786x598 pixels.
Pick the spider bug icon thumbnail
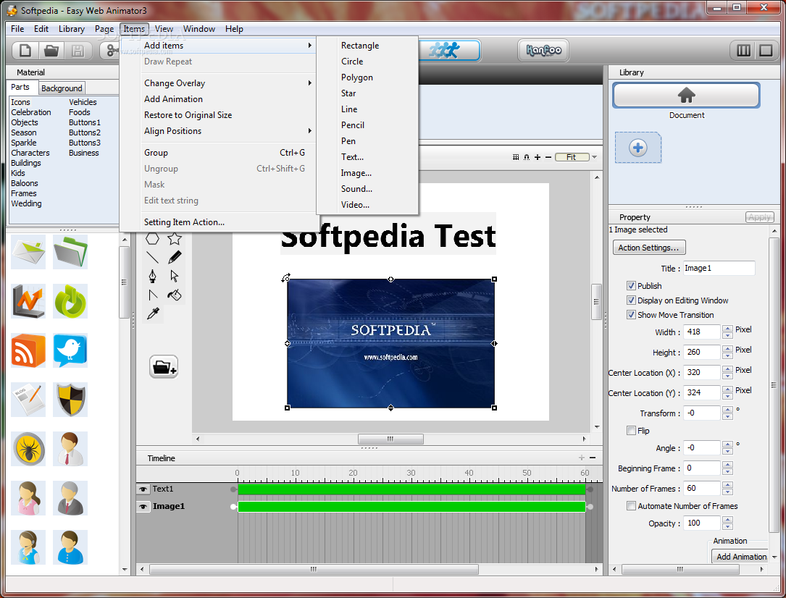[x=28, y=449]
